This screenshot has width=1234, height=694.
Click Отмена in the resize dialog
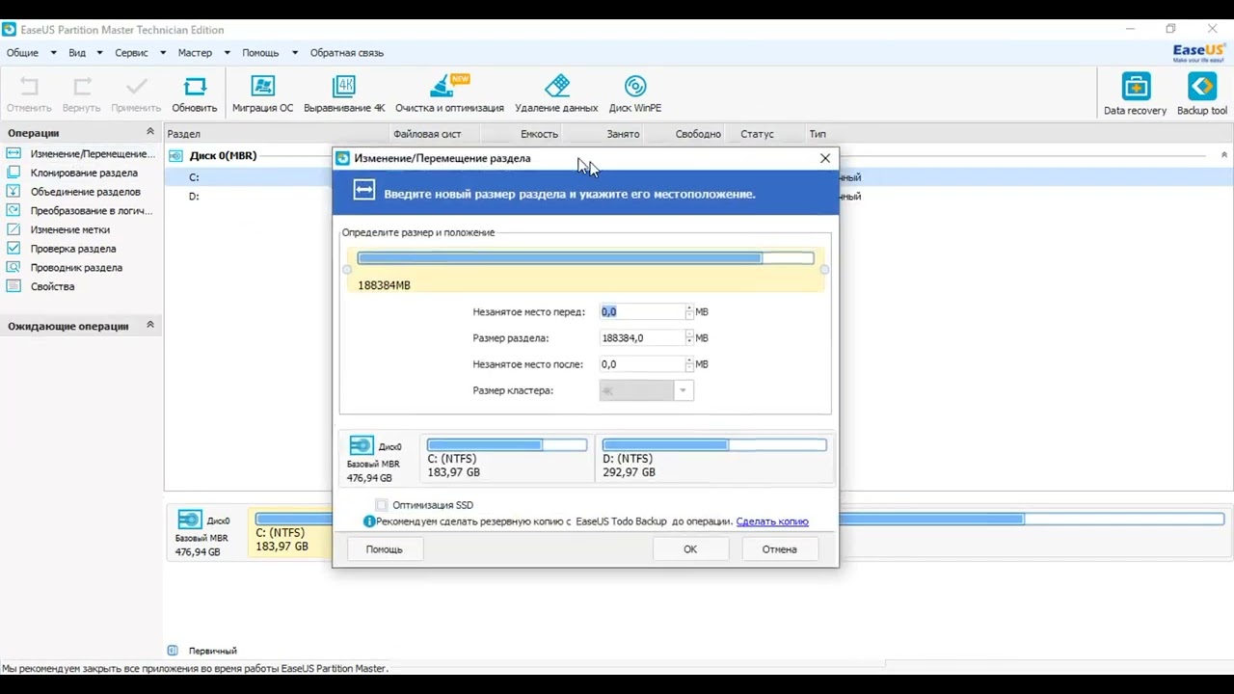(x=779, y=549)
